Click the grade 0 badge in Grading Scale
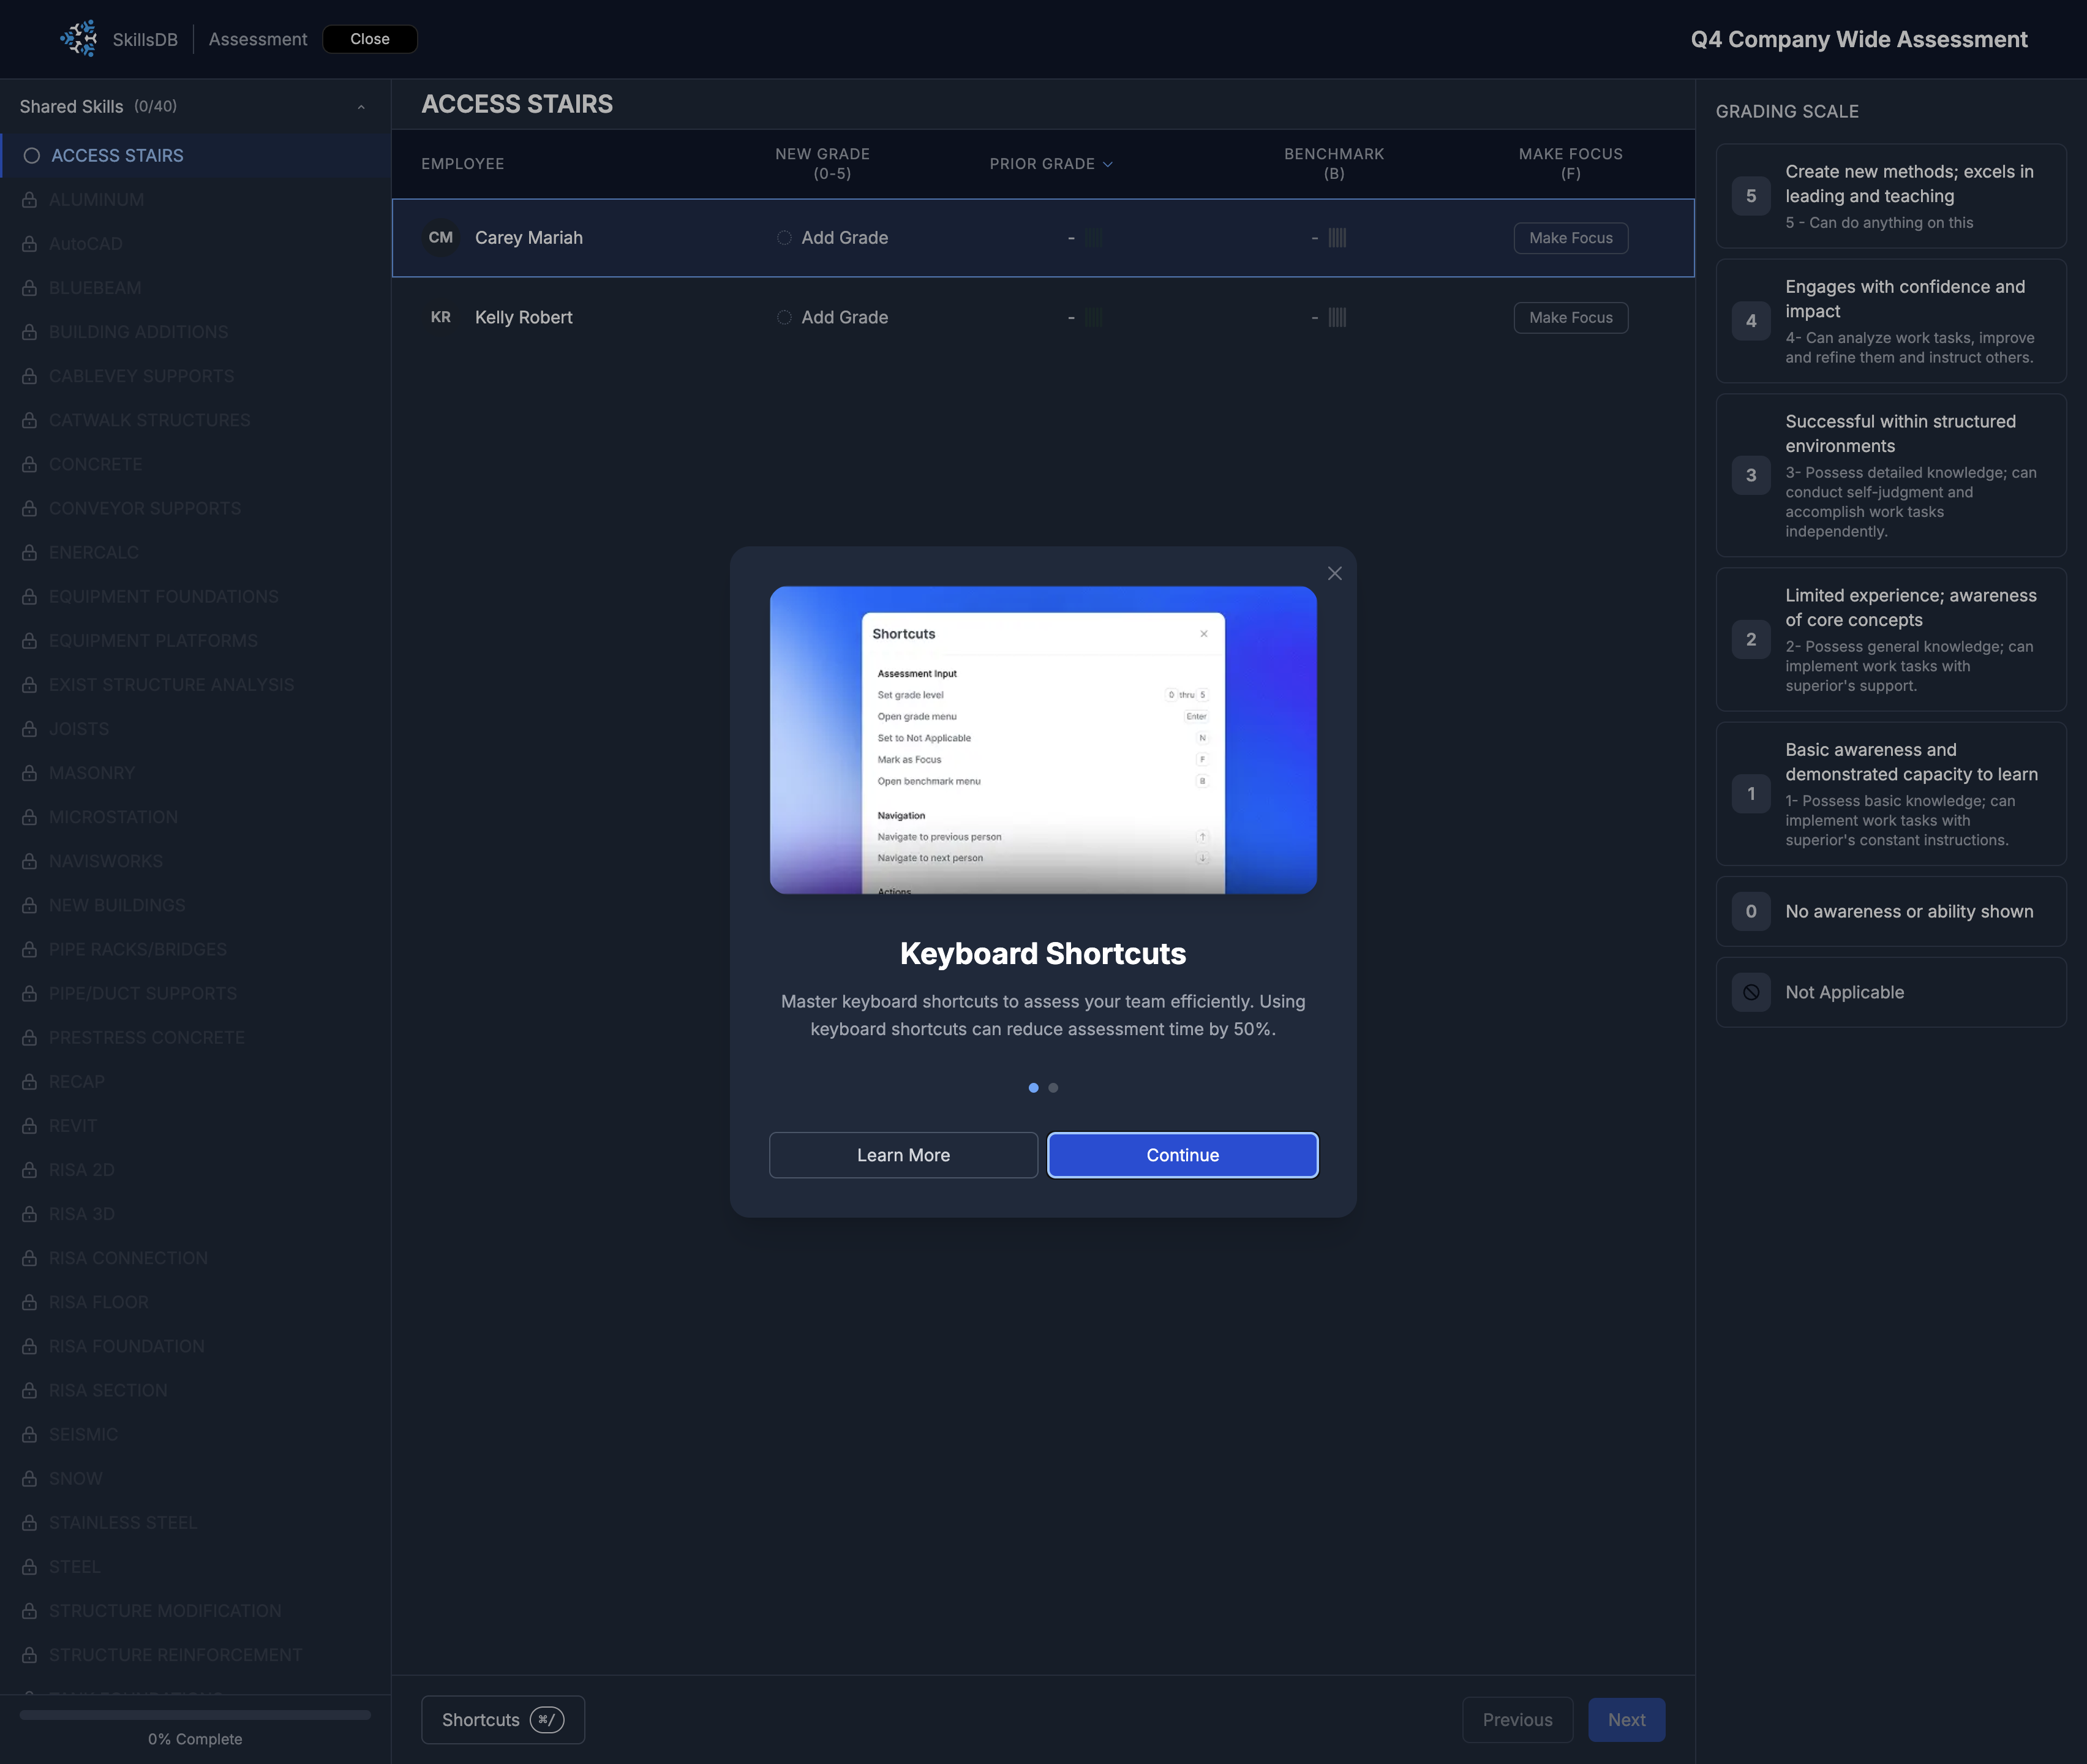The width and height of the screenshot is (2087, 1764). (1751, 911)
